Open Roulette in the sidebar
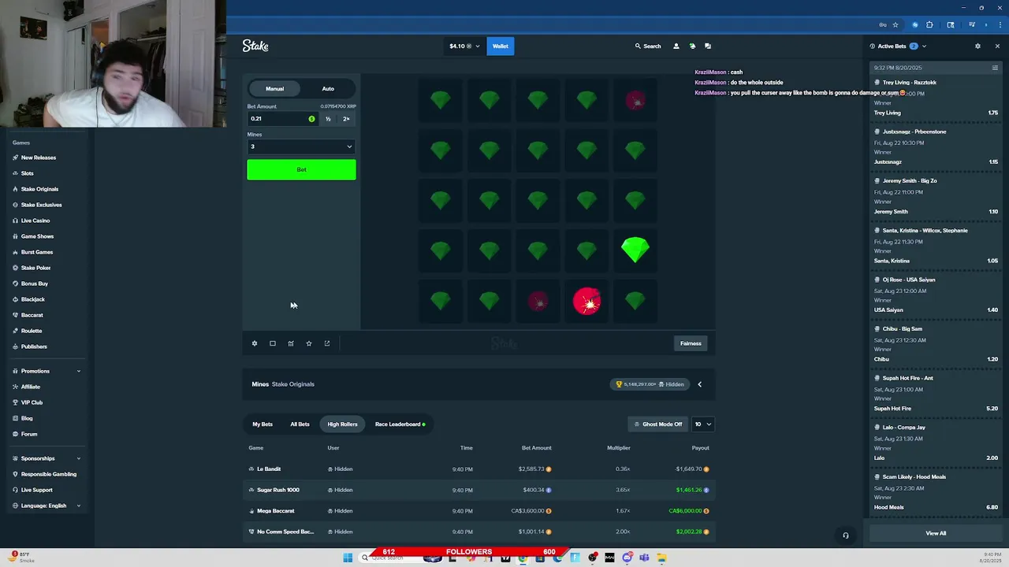Screen dimensions: 1009x567 [x=32, y=331]
